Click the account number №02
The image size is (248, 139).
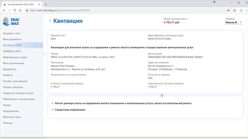[53, 39]
